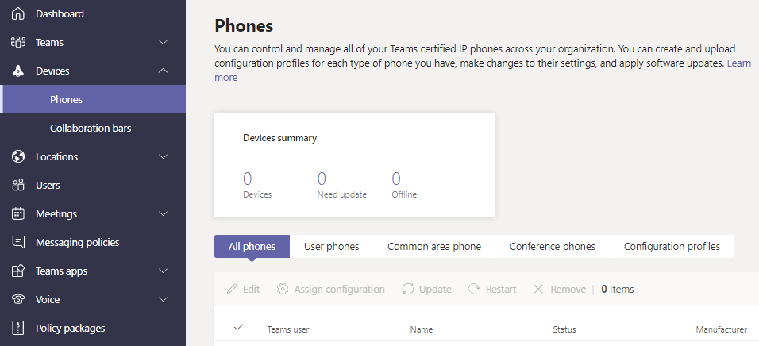Image resolution: width=759 pixels, height=346 pixels.
Task: Switch to the User phones tab
Action: 331,247
